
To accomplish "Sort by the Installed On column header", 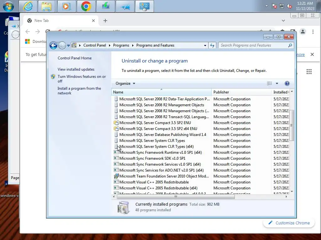I will (x=281, y=92).
